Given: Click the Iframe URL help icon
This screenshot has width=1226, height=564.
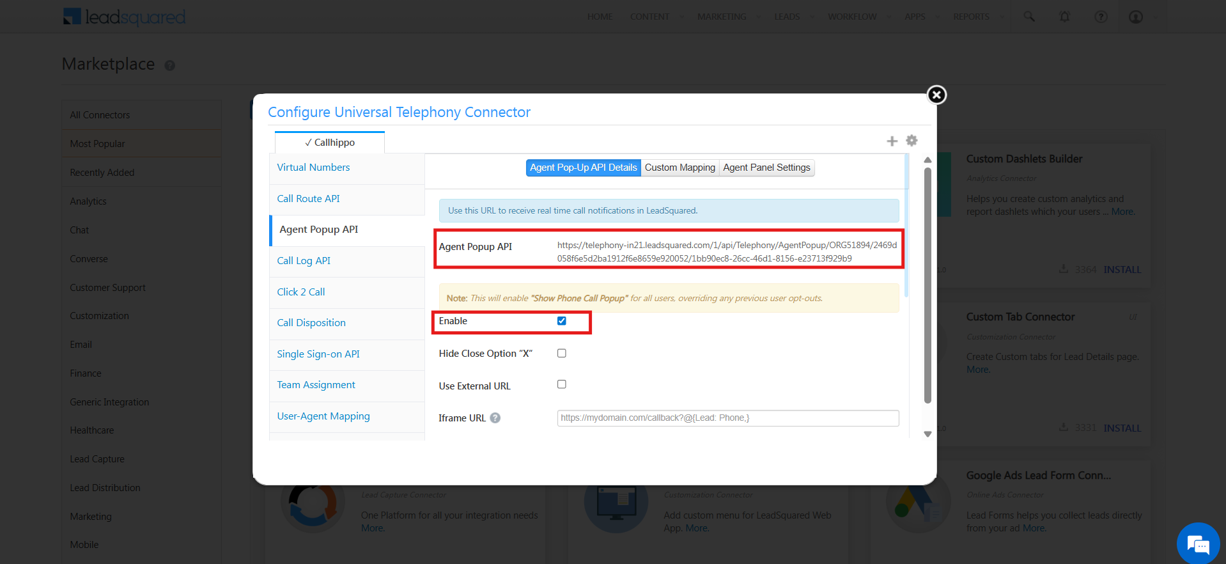Looking at the screenshot, I should tap(495, 418).
